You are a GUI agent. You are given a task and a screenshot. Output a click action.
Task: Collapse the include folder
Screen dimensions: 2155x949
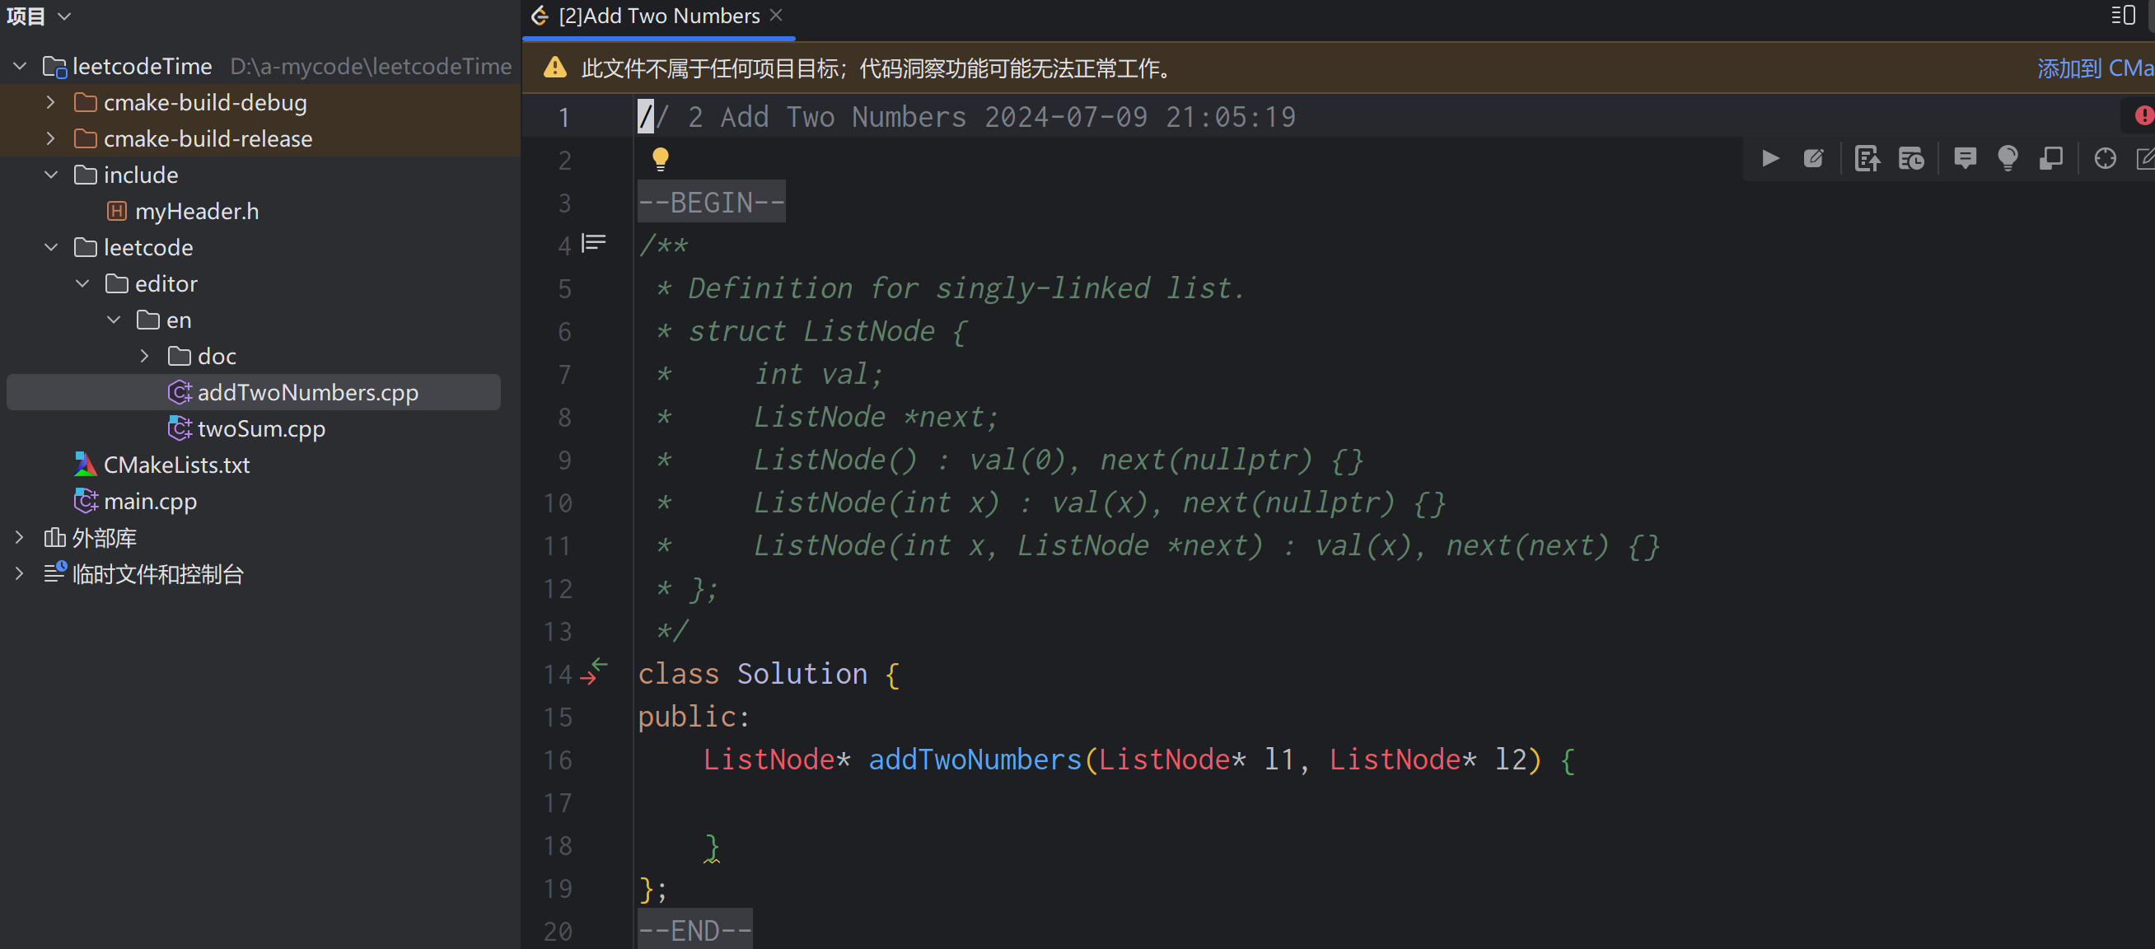pyautogui.click(x=51, y=175)
